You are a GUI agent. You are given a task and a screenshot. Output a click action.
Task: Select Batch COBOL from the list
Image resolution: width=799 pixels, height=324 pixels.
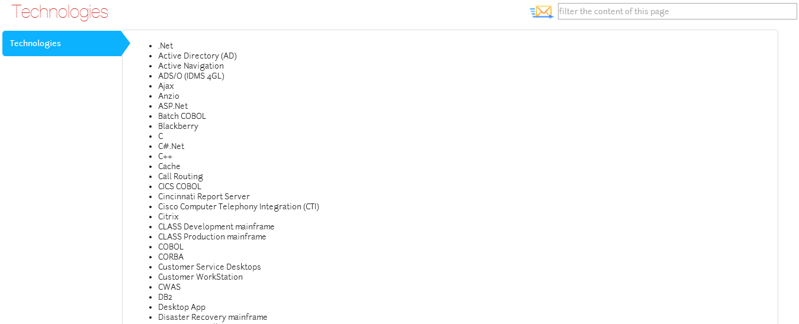(x=182, y=116)
